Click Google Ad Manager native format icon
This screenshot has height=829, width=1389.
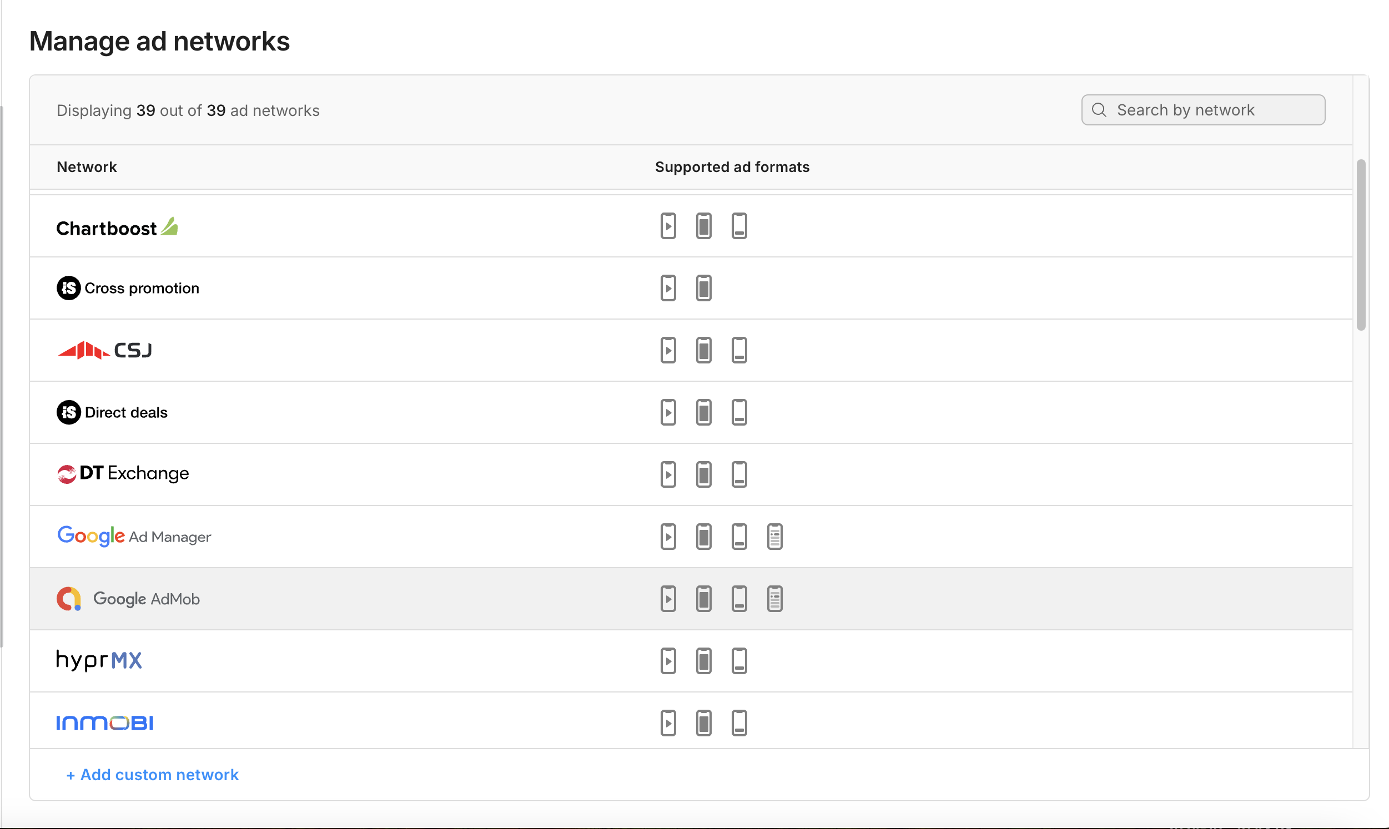pos(774,537)
